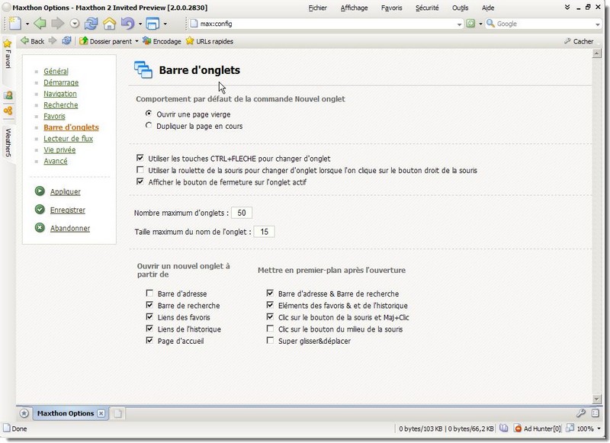The width and height of the screenshot is (610, 443).
Task: Click the Google search magnifier icon
Action: click(x=490, y=24)
